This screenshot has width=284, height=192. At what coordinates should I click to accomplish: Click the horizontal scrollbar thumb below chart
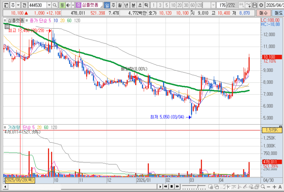point(109,186)
